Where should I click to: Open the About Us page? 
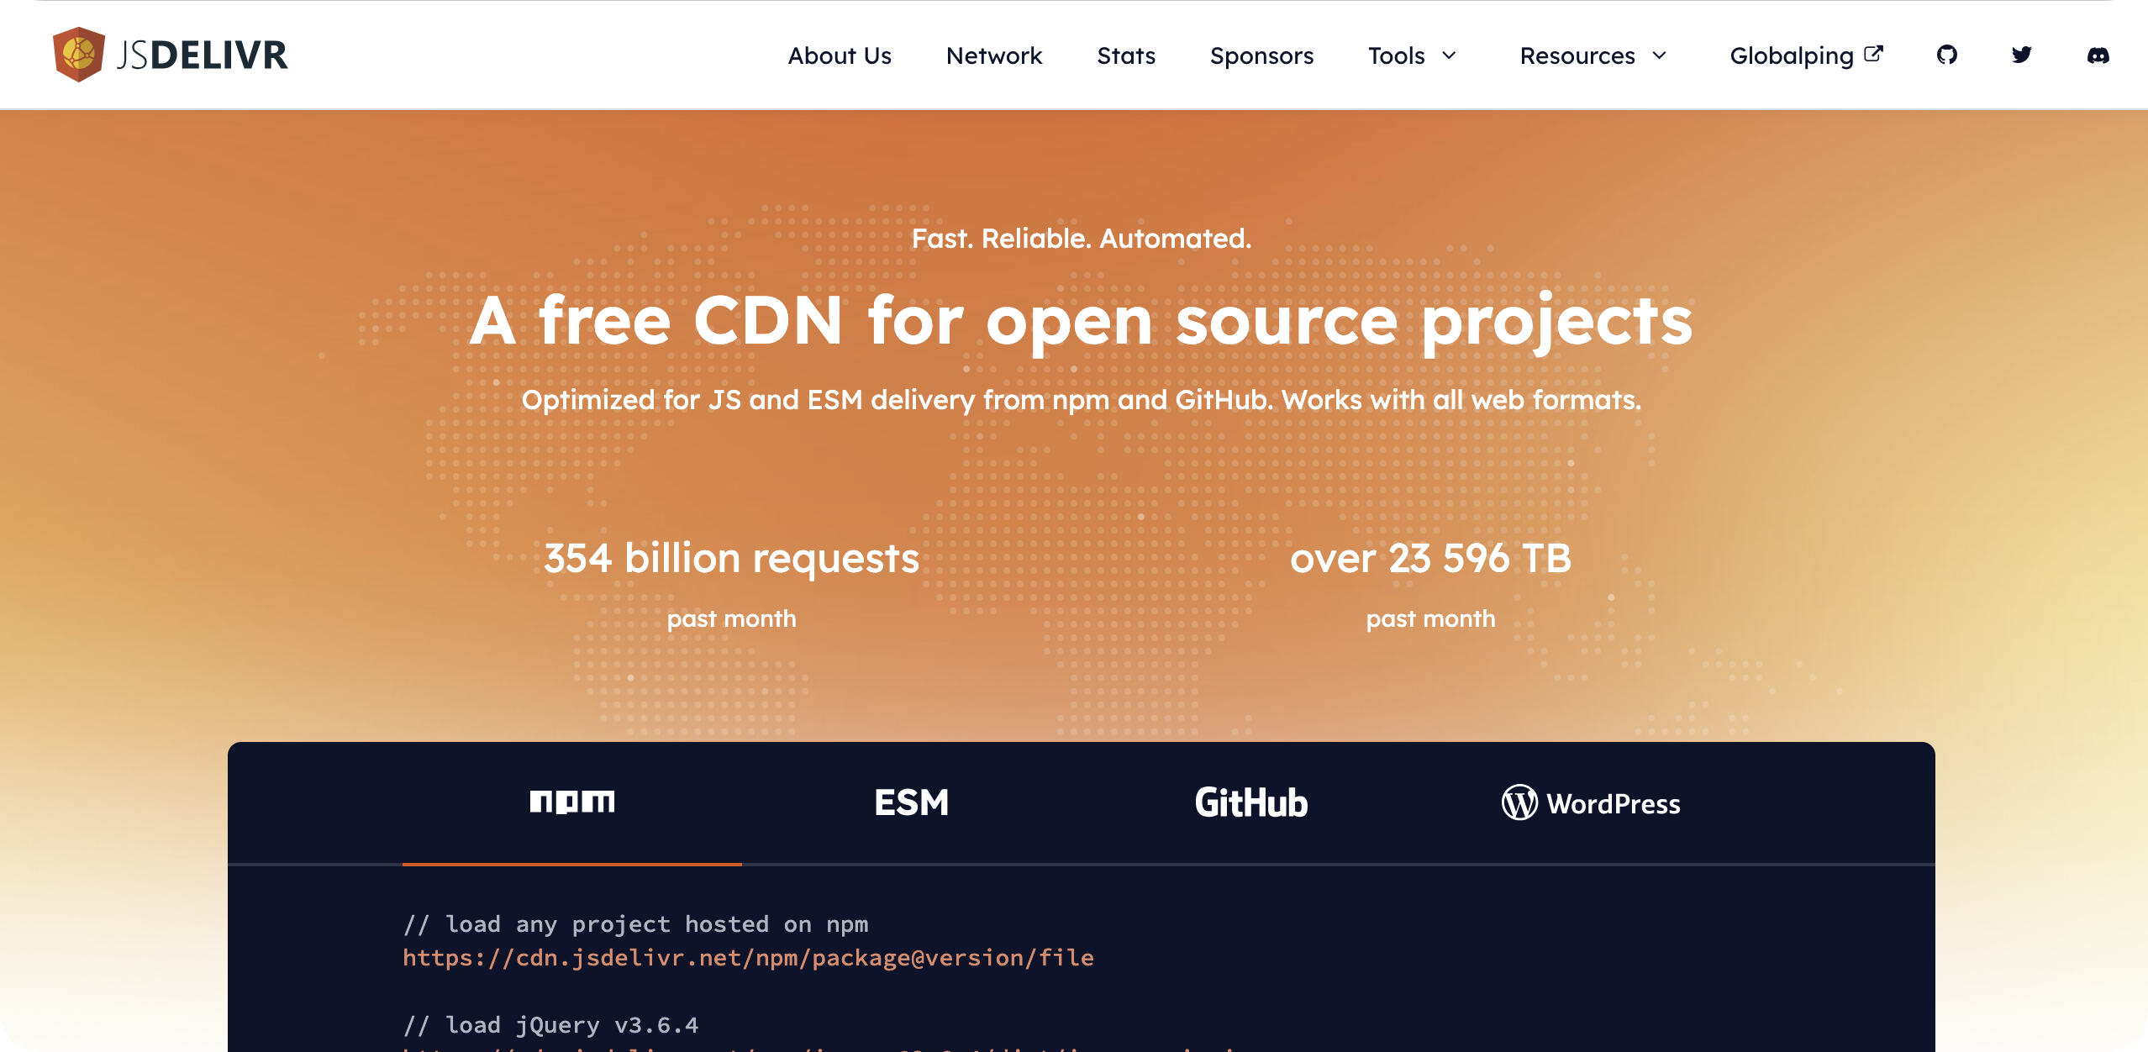(x=839, y=55)
